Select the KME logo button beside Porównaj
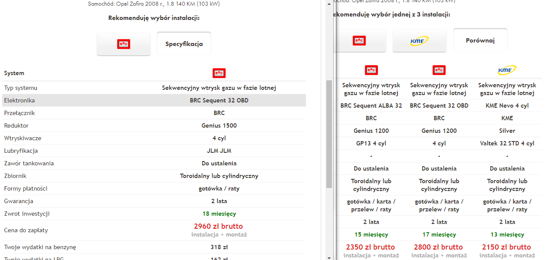The width and height of the screenshot is (545, 260). coord(419,41)
